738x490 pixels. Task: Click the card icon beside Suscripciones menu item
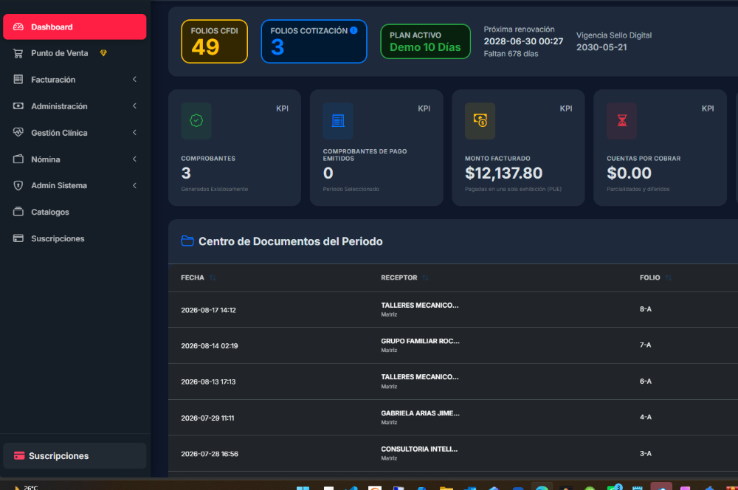pyautogui.click(x=18, y=238)
